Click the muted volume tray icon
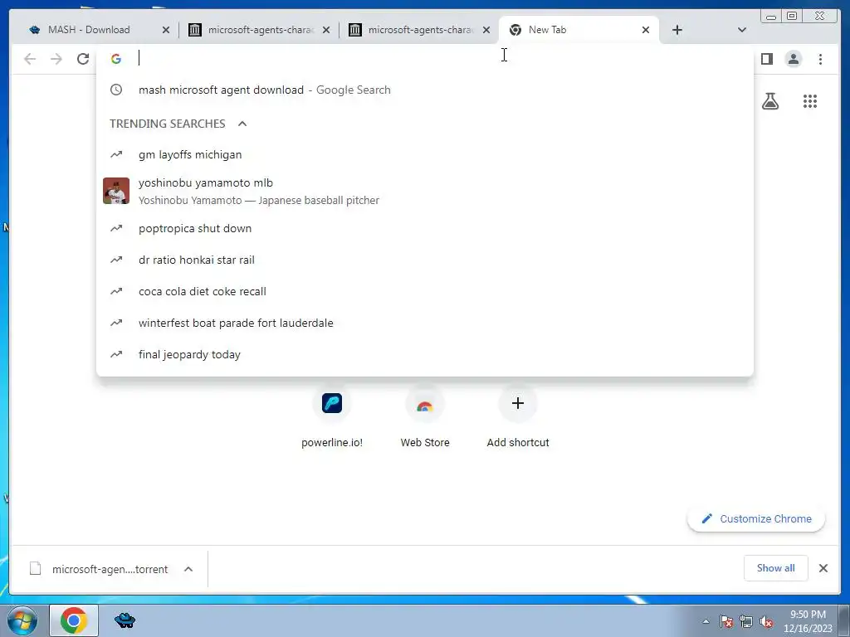 pyautogui.click(x=766, y=621)
